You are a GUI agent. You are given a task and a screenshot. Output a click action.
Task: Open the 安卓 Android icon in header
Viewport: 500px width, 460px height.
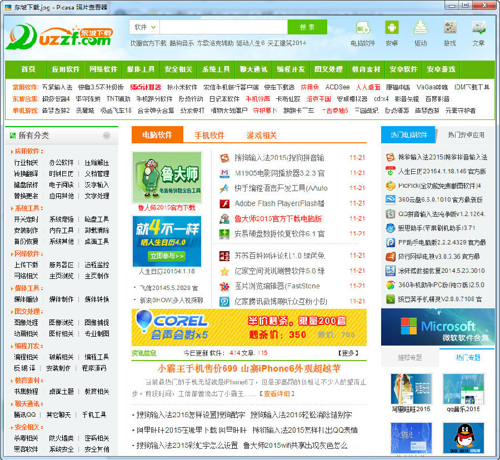(x=392, y=28)
